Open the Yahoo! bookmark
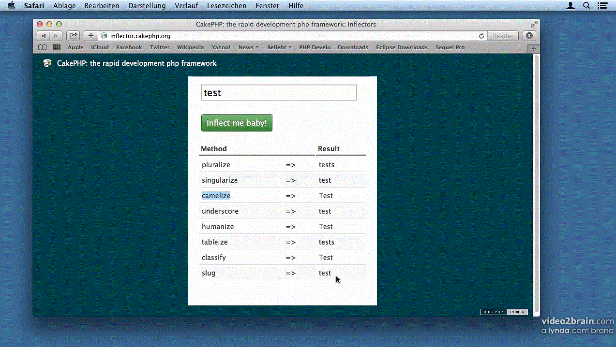Screen dimensions: 616x347 221,47
